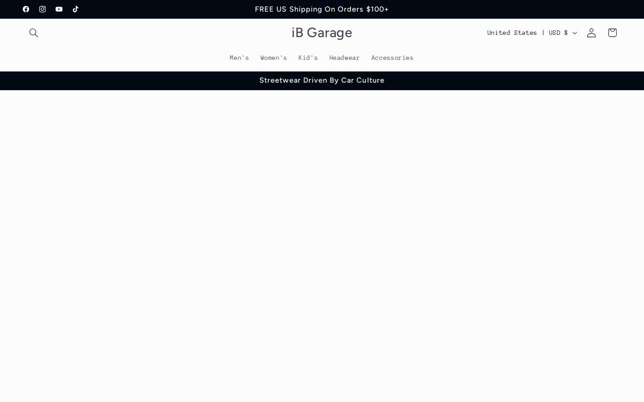Screen dimensions: 644x402
Task: Go to Kid's collection
Action: click(x=308, y=58)
